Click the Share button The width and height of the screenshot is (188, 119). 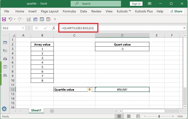176,11
